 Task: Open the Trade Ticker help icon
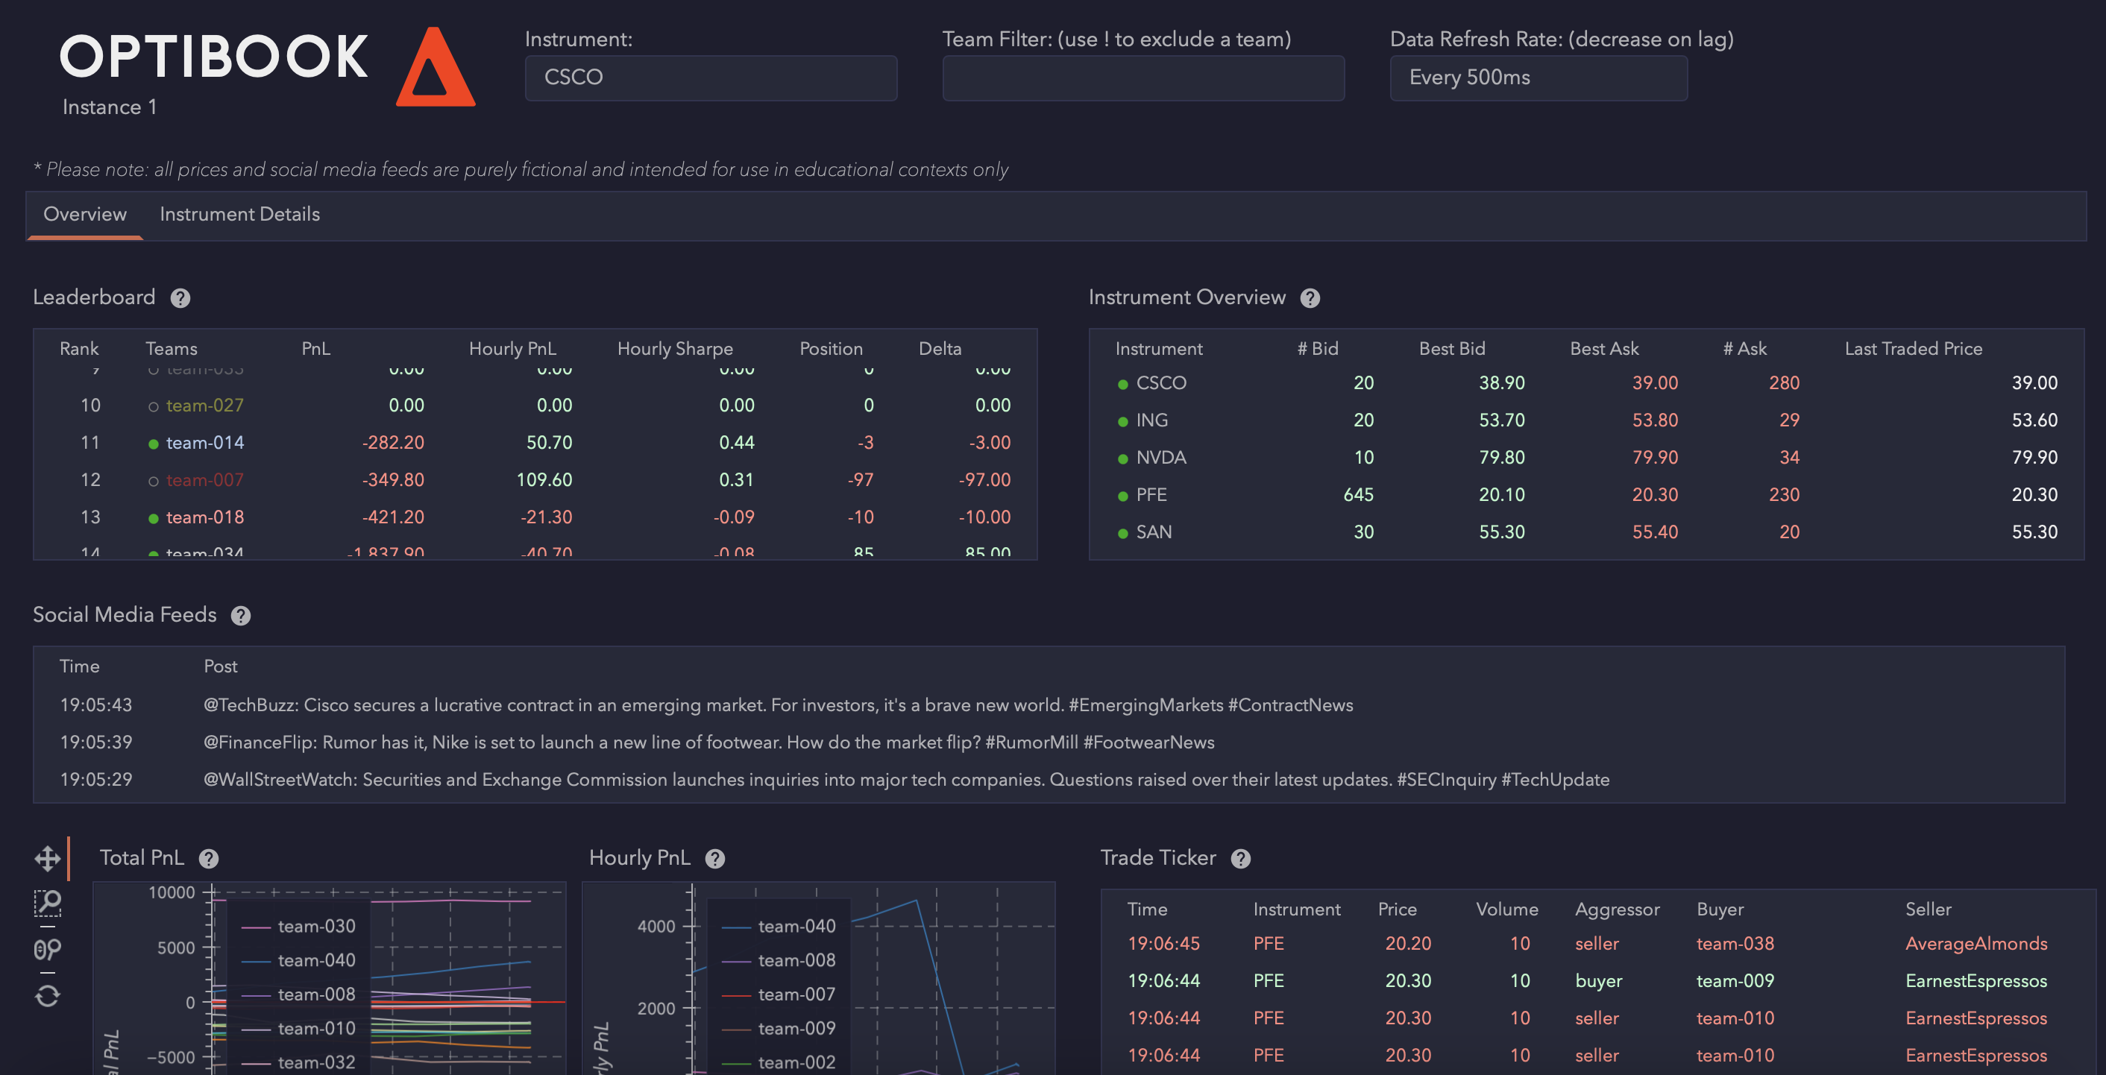click(x=1240, y=858)
